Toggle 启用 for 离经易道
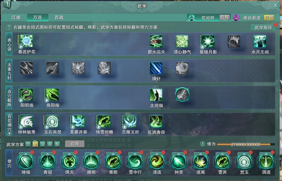The width and height of the screenshot is (282, 181). coord(269,17)
